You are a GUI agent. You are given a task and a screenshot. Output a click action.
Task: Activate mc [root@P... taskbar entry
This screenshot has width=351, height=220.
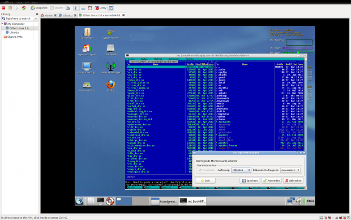(192, 201)
